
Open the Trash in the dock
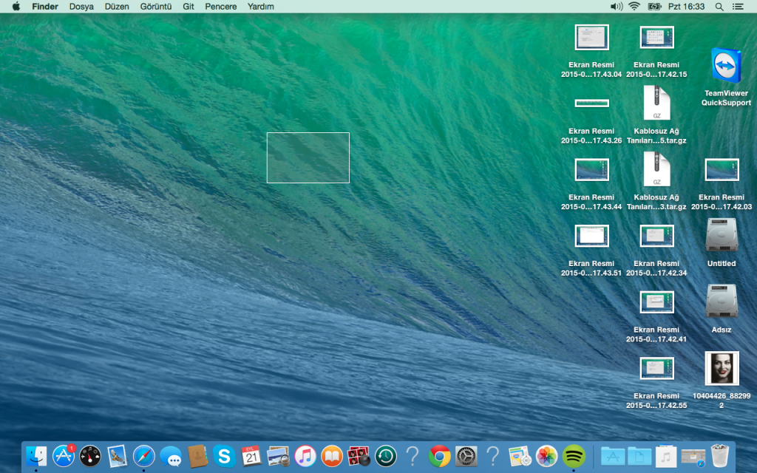719,456
